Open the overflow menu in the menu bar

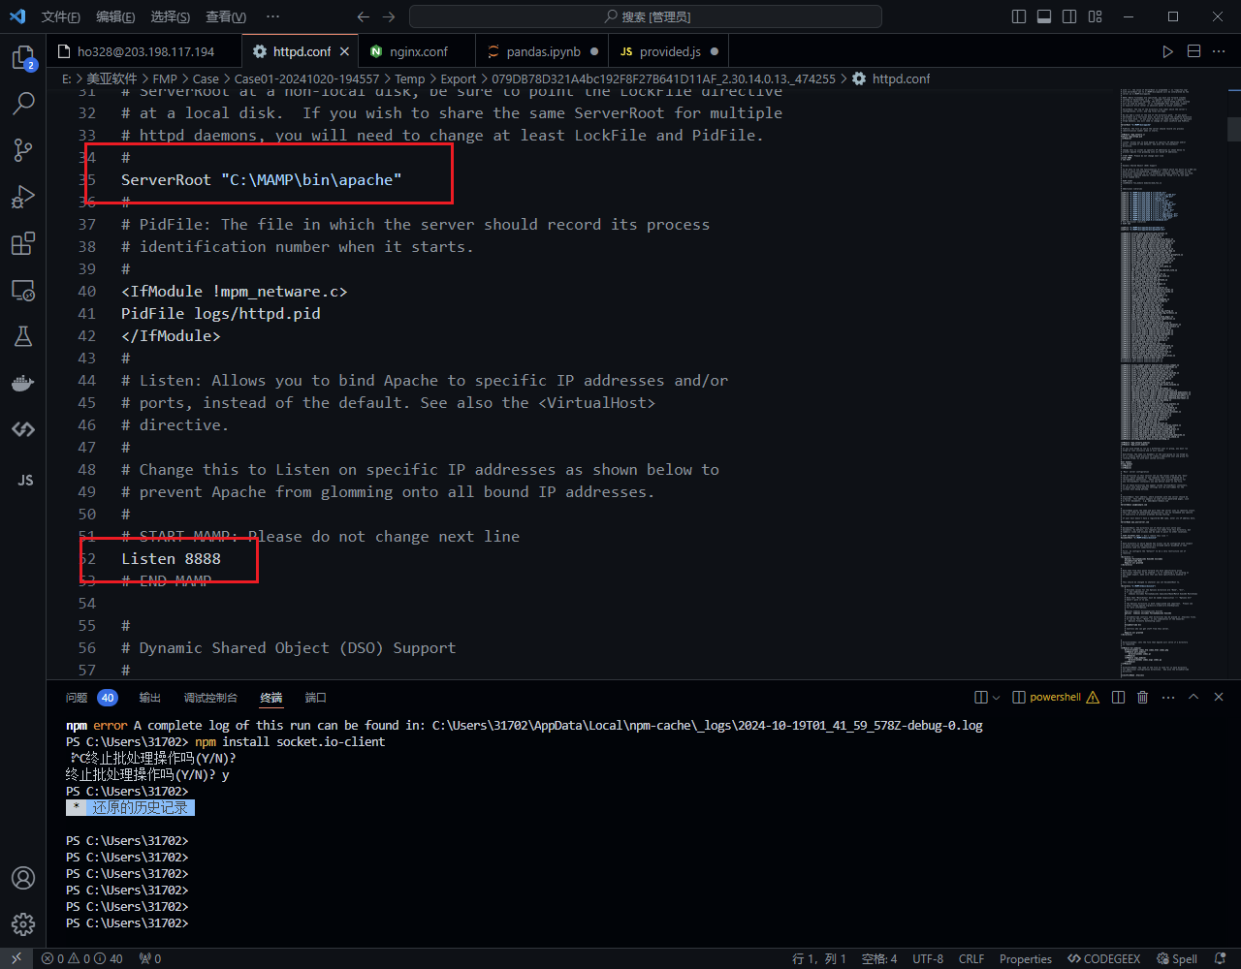tap(272, 16)
